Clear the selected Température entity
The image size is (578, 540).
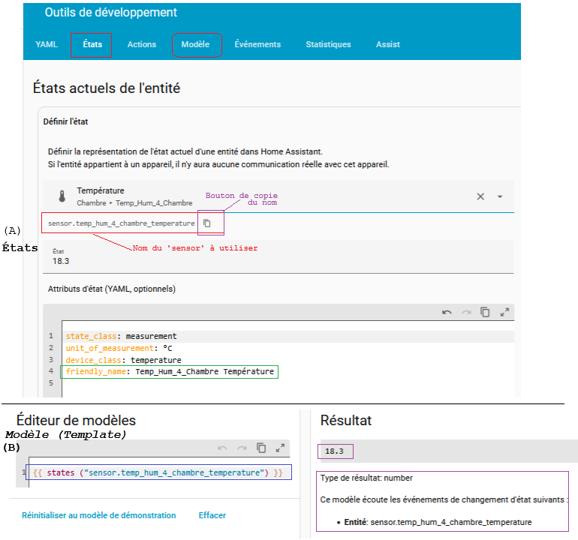pos(480,196)
